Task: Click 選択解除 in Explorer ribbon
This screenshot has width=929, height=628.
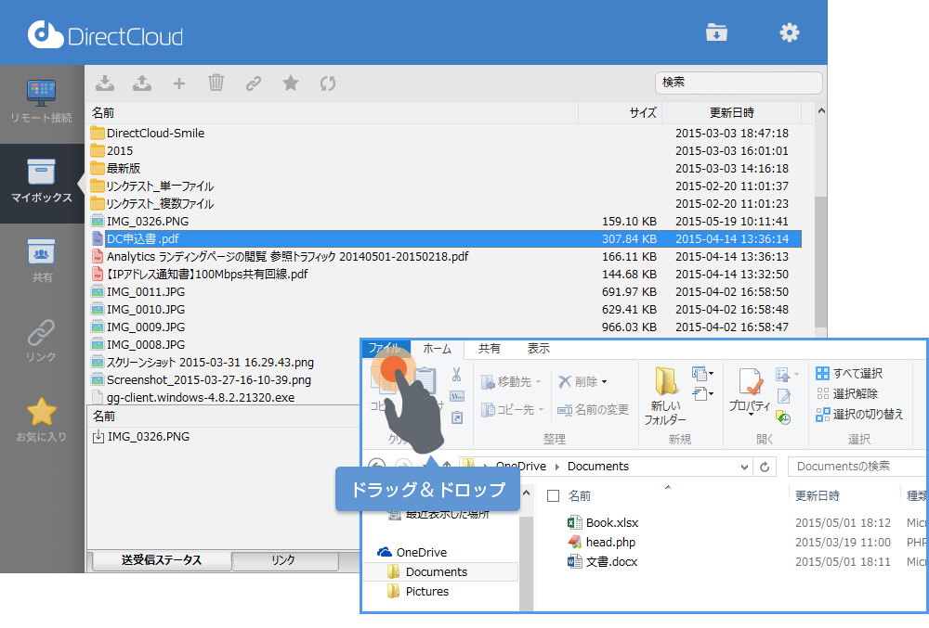Action: 846,394
